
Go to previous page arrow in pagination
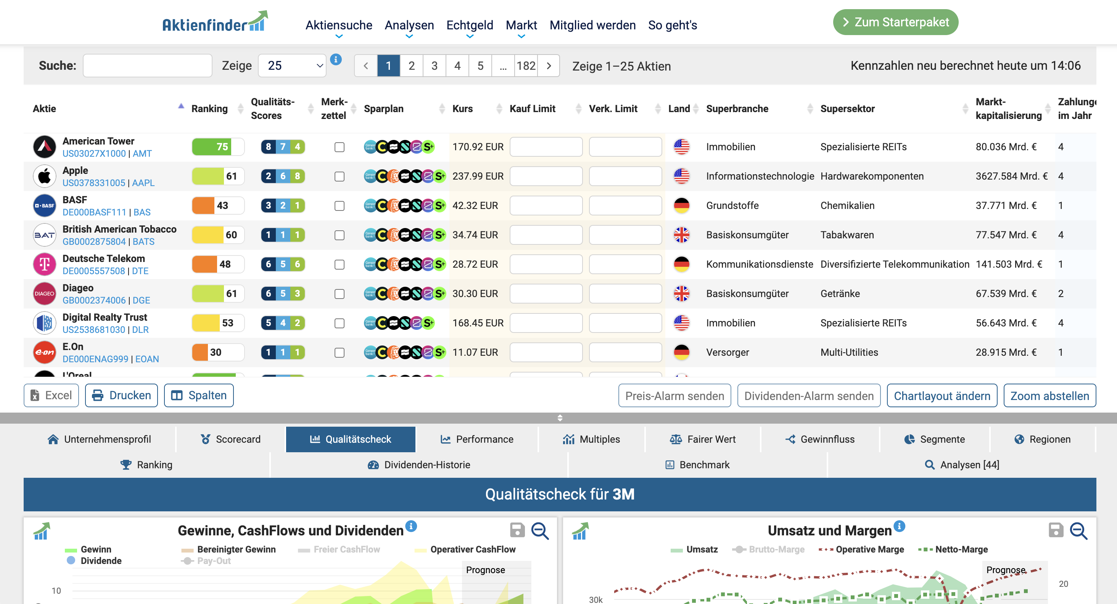[x=366, y=66]
